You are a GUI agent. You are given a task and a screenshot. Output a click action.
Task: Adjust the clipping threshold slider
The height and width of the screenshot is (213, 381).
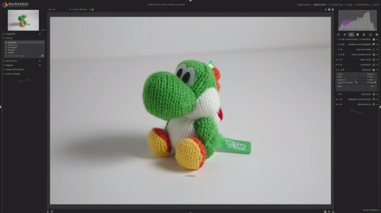coord(355,83)
